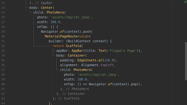This screenshot has width=187, height=105.
Task: Click the closing brace on line 44
Action: click(50, 103)
